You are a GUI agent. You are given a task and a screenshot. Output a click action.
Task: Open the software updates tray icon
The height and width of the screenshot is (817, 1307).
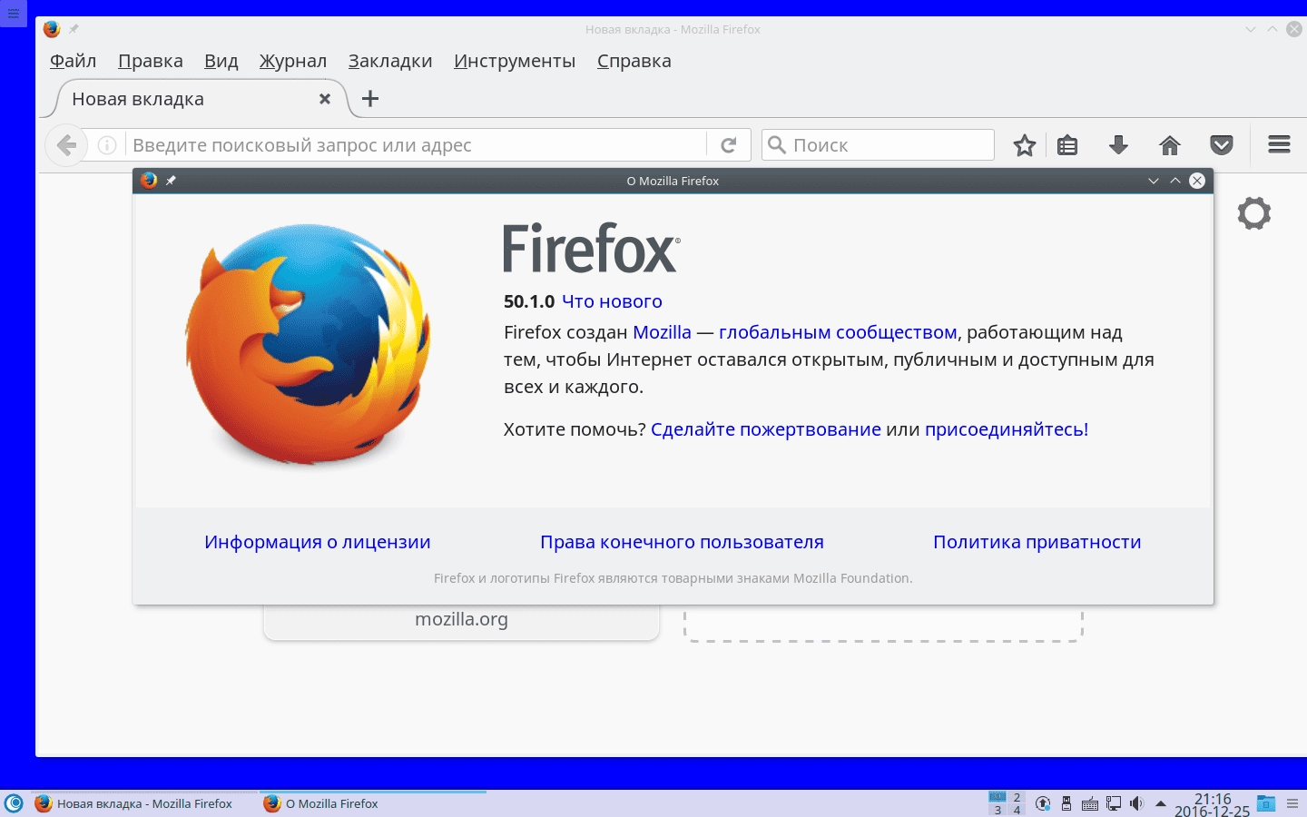click(1043, 803)
